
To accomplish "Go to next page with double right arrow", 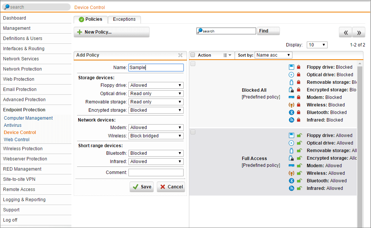I will click(x=359, y=32).
